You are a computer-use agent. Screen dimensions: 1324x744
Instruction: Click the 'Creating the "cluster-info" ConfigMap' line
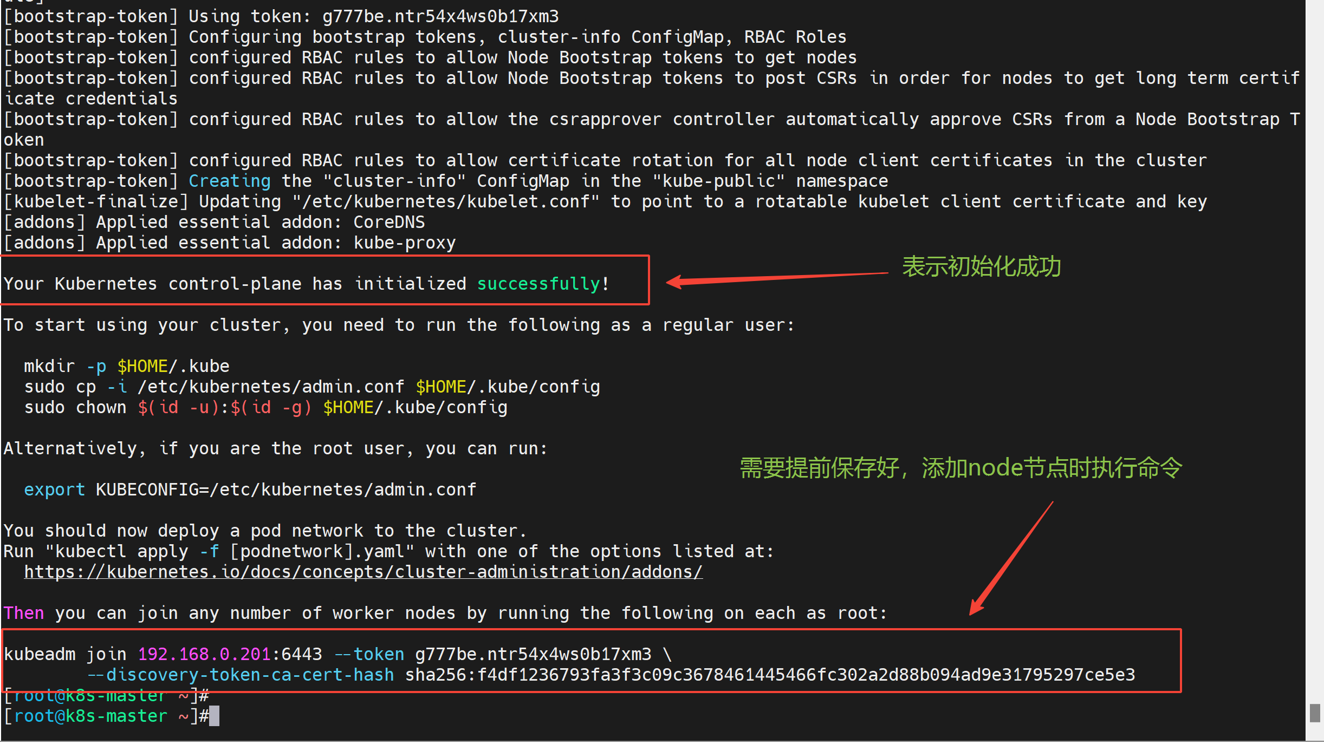click(x=446, y=181)
